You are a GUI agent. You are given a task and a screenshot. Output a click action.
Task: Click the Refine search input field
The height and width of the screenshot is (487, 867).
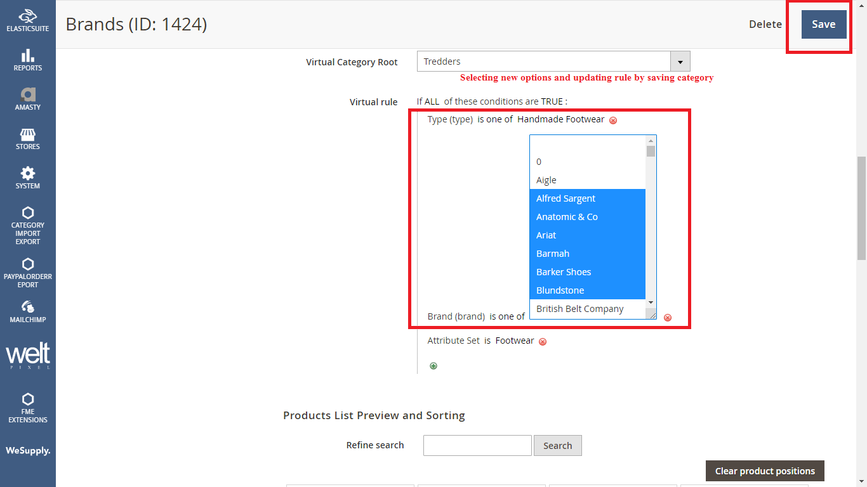click(x=477, y=445)
